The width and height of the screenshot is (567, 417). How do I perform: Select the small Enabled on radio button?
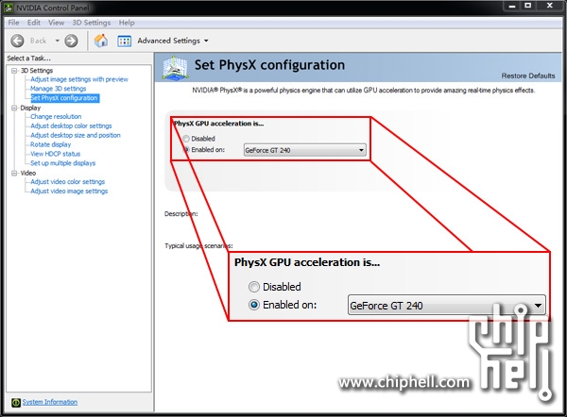click(x=186, y=149)
